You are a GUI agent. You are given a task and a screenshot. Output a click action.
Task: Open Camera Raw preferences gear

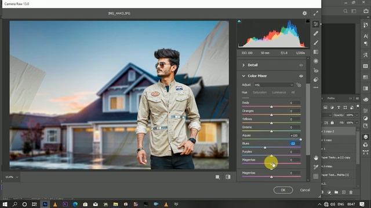pyautogui.click(x=304, y=13)
